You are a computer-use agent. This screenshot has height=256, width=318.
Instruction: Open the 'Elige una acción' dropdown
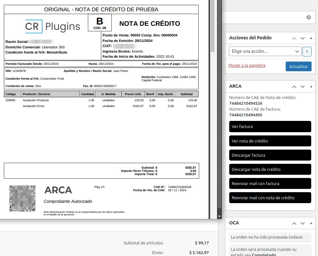click(265, 51)
